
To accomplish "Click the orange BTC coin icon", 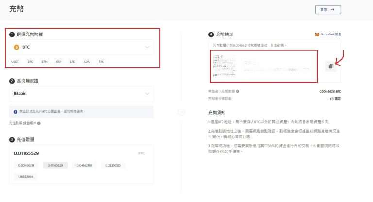I will click(x=16, y=47).
